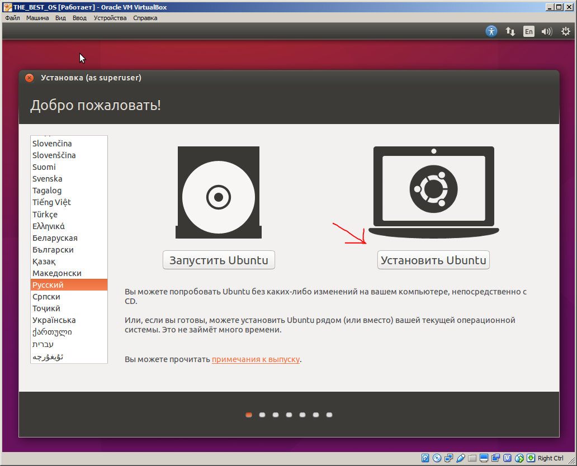This screenshot has height=466, width=577.
Task: Open the En keyboard layout indicator
Action: [x=529, y=31]
